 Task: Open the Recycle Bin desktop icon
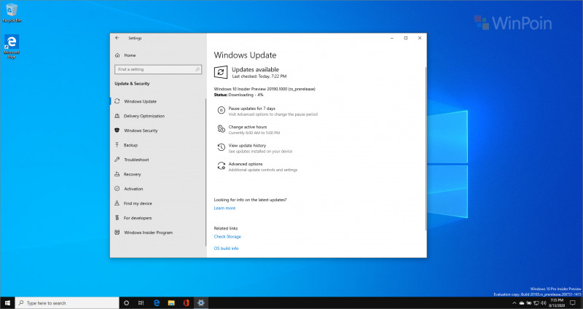(12, 13)
